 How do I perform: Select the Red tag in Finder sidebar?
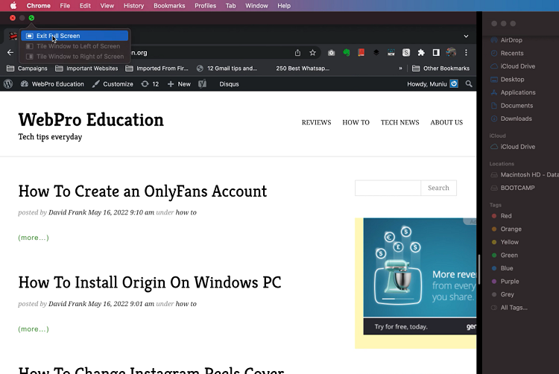coord(506,216)
